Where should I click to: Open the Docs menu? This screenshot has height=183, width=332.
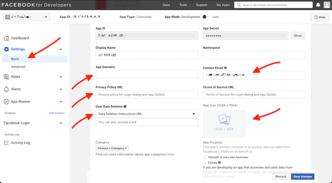[x=166, y=5]
